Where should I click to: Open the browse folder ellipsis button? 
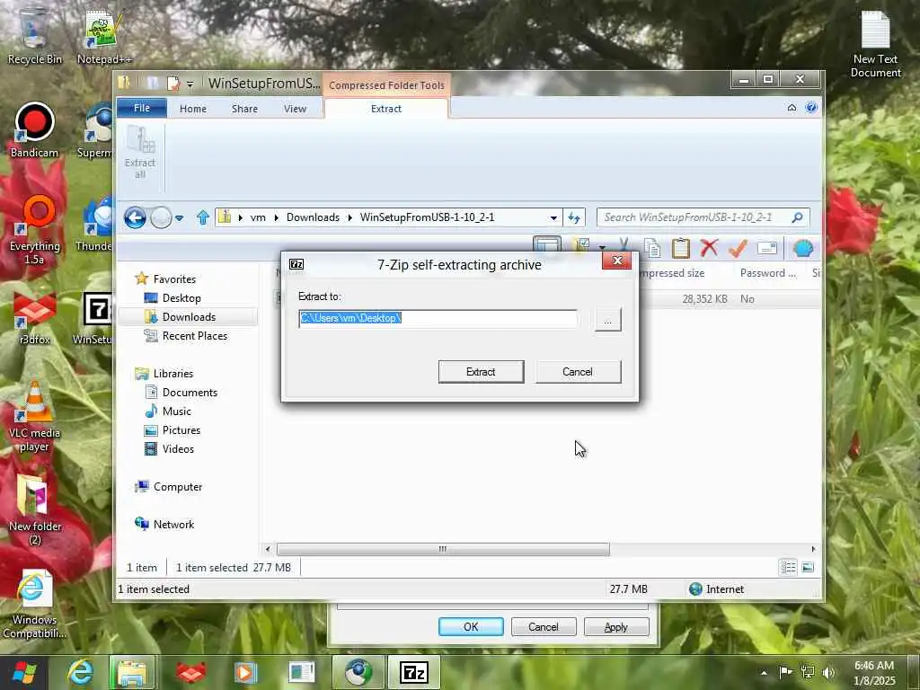(608, 321)
